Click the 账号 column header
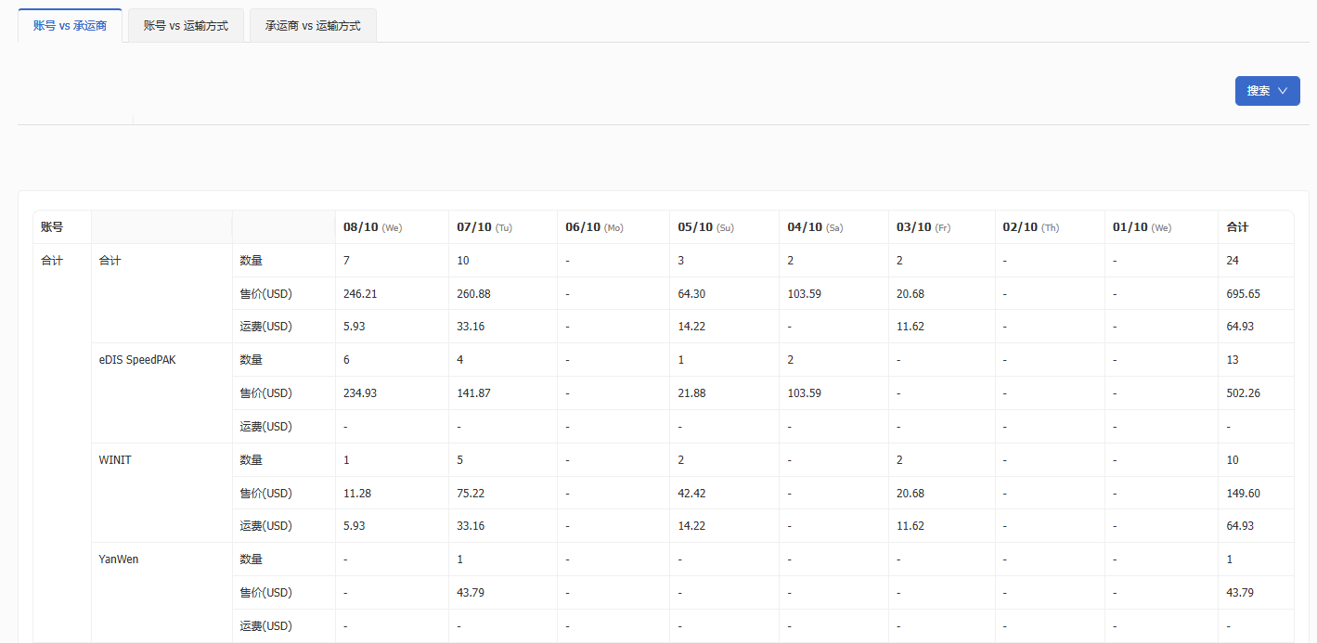1317x643 pixels. pyautogui.click(x=52, y=227)
